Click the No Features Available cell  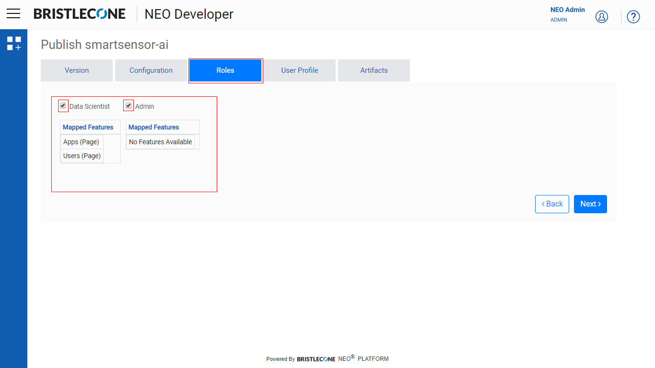click(161, 142)
